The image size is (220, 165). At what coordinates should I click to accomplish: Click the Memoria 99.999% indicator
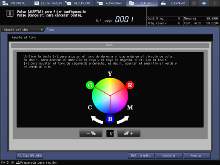201,18
